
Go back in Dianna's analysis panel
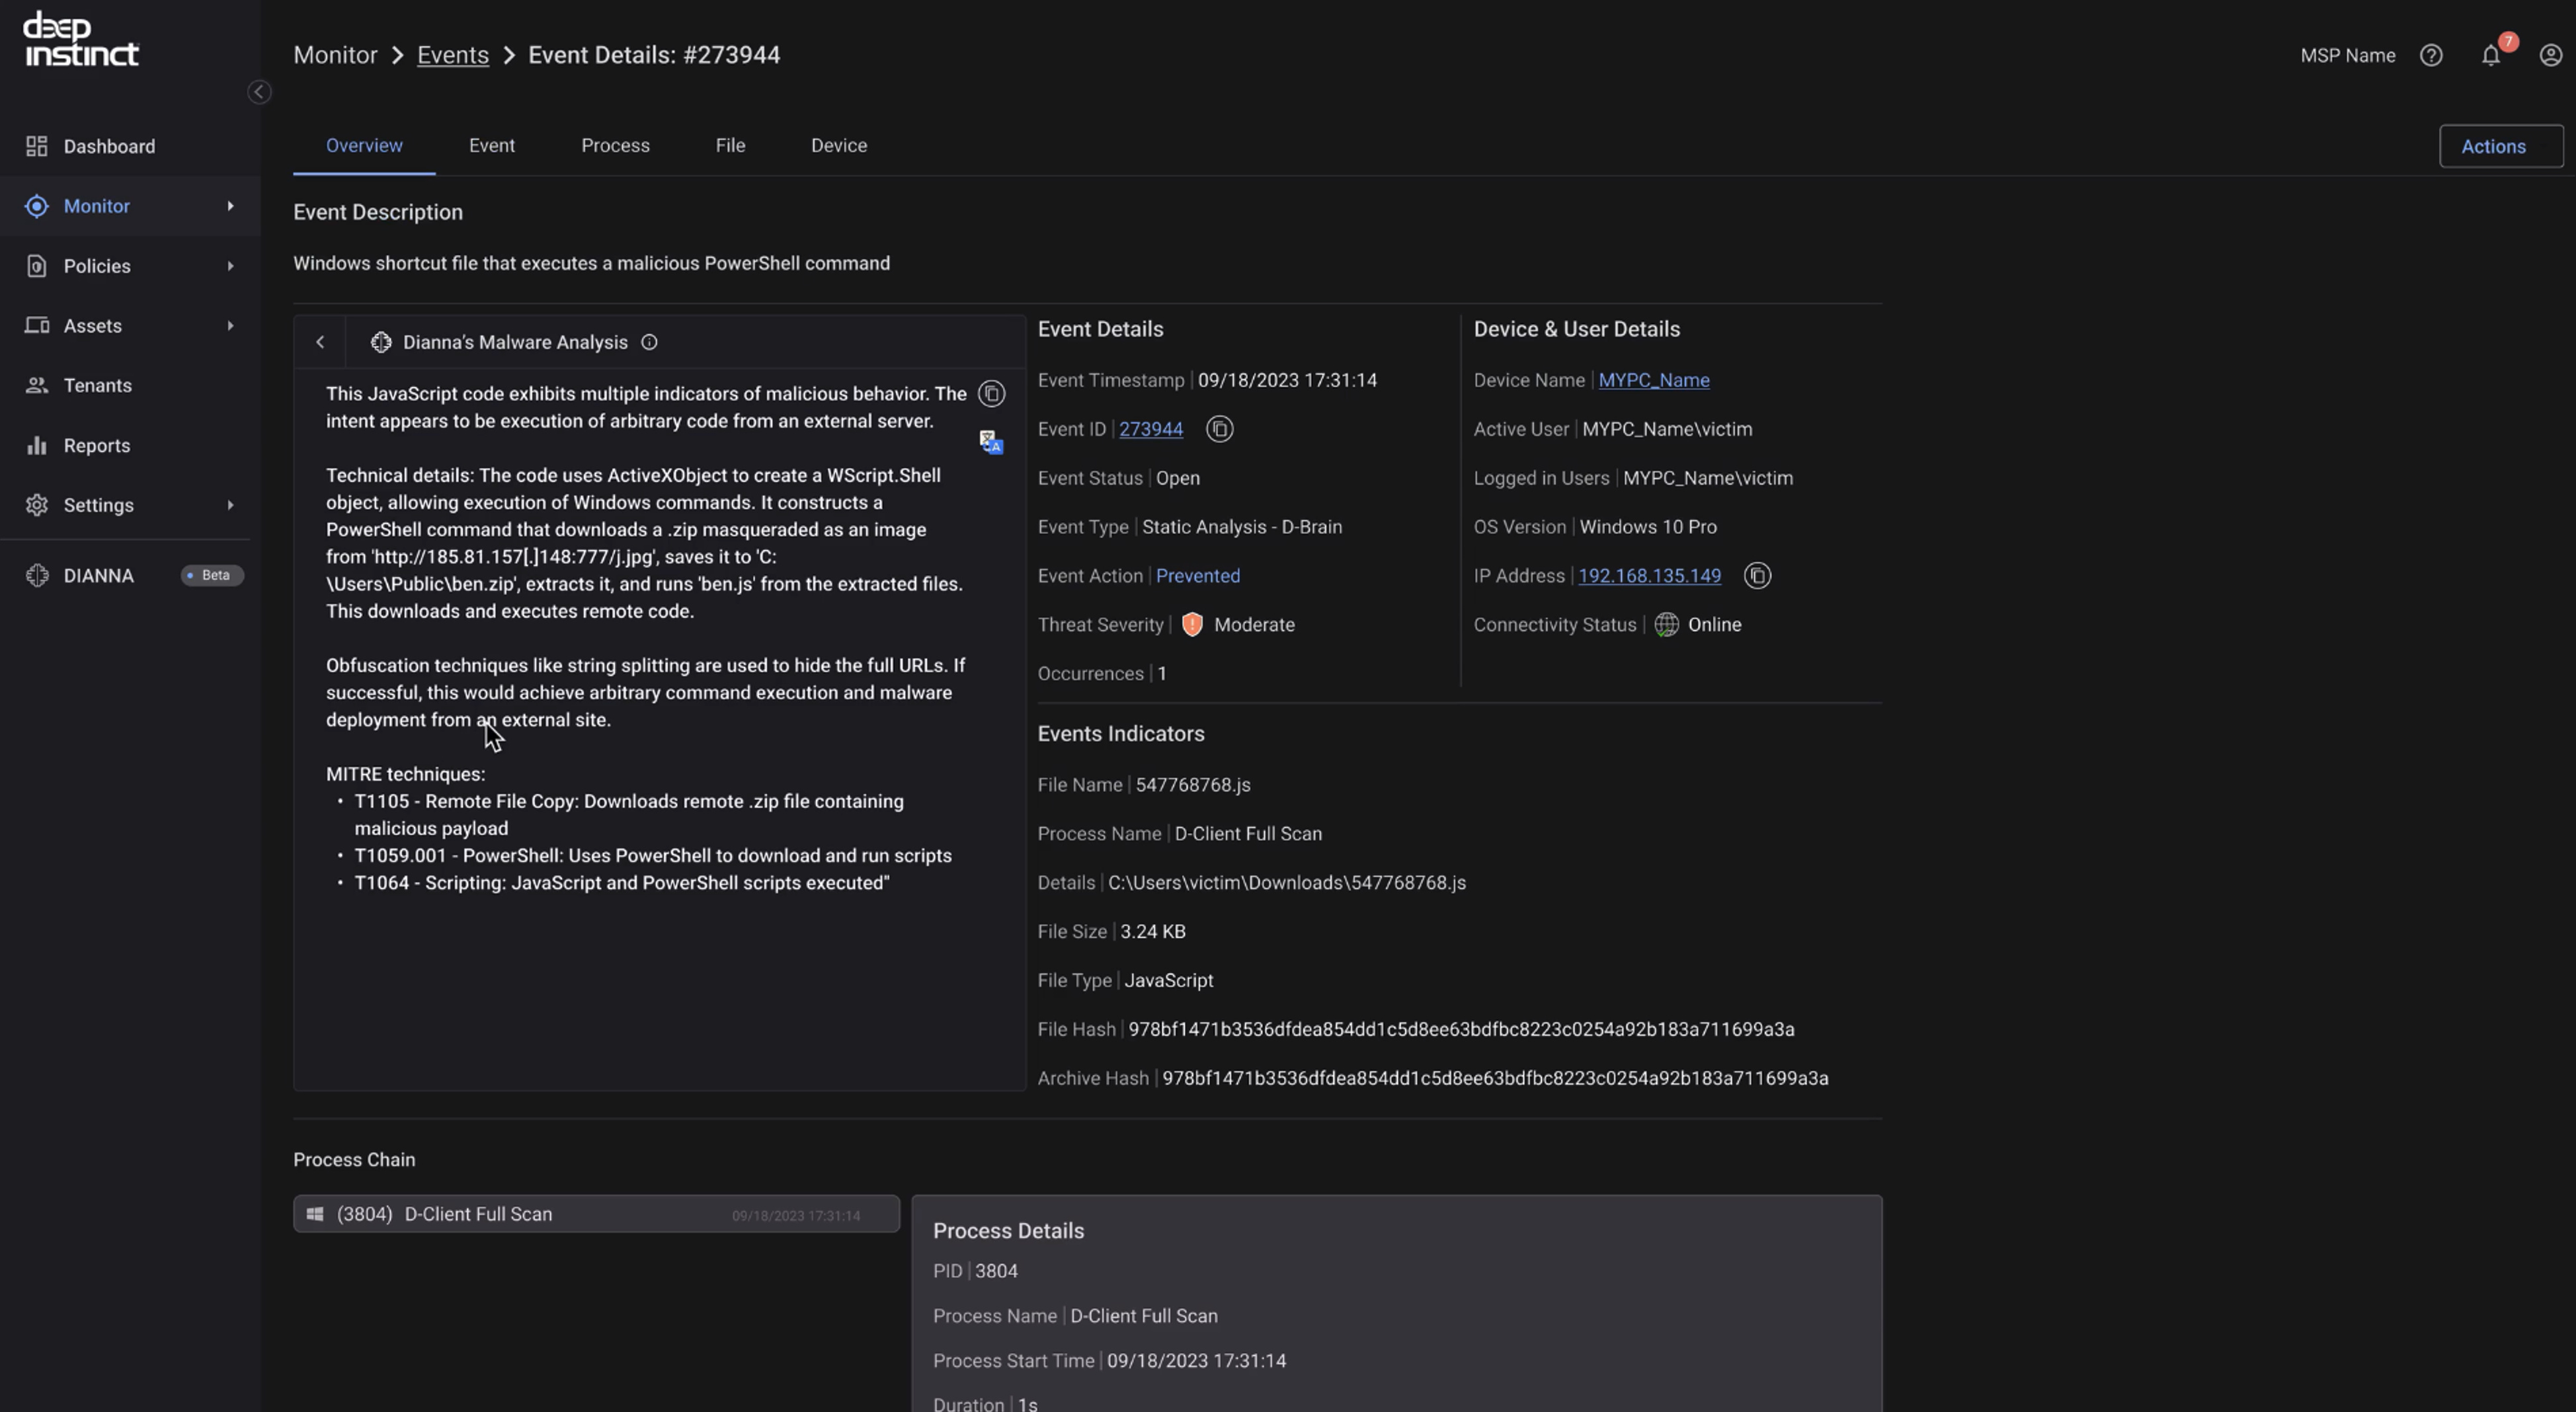pos(320,343)
